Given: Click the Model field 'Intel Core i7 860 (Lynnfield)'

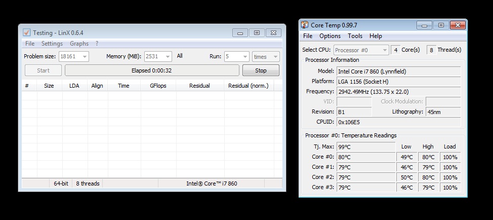Looking at the screenshot, I should pos(399,71).
